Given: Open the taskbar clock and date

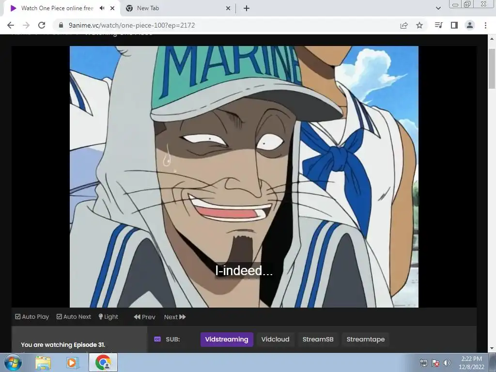Looking at the screenshot, I should click(x=471, y=363).
